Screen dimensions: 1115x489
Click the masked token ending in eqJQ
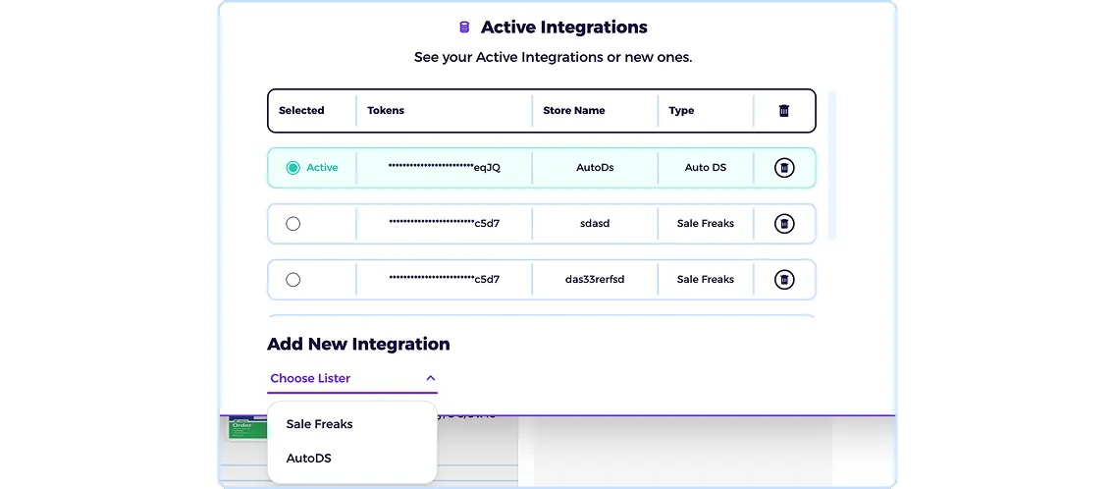(445, 168)
